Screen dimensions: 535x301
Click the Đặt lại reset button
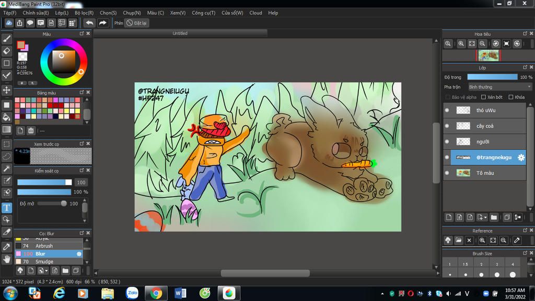click(136, 23)
